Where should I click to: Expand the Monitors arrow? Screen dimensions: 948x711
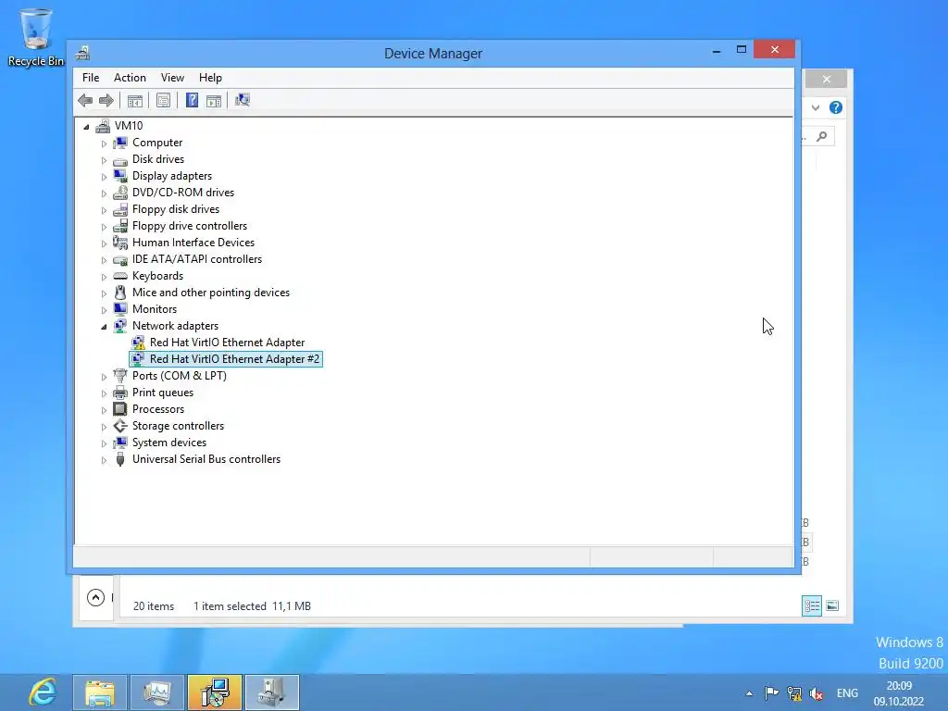tap(104, 309)
